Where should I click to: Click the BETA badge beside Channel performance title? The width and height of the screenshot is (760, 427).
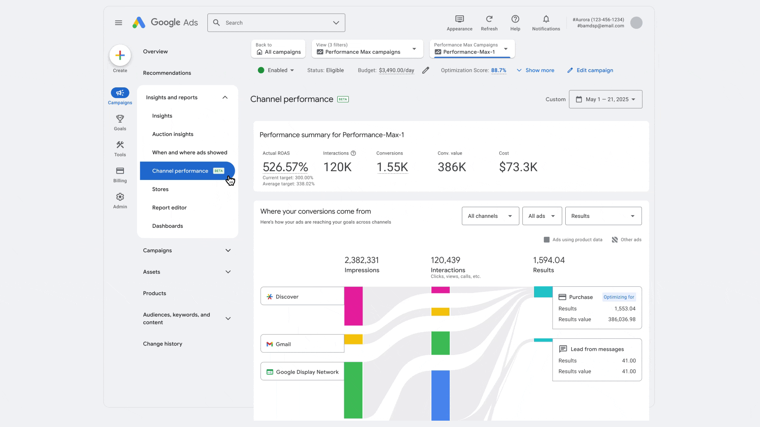click(x=343, y=99)
